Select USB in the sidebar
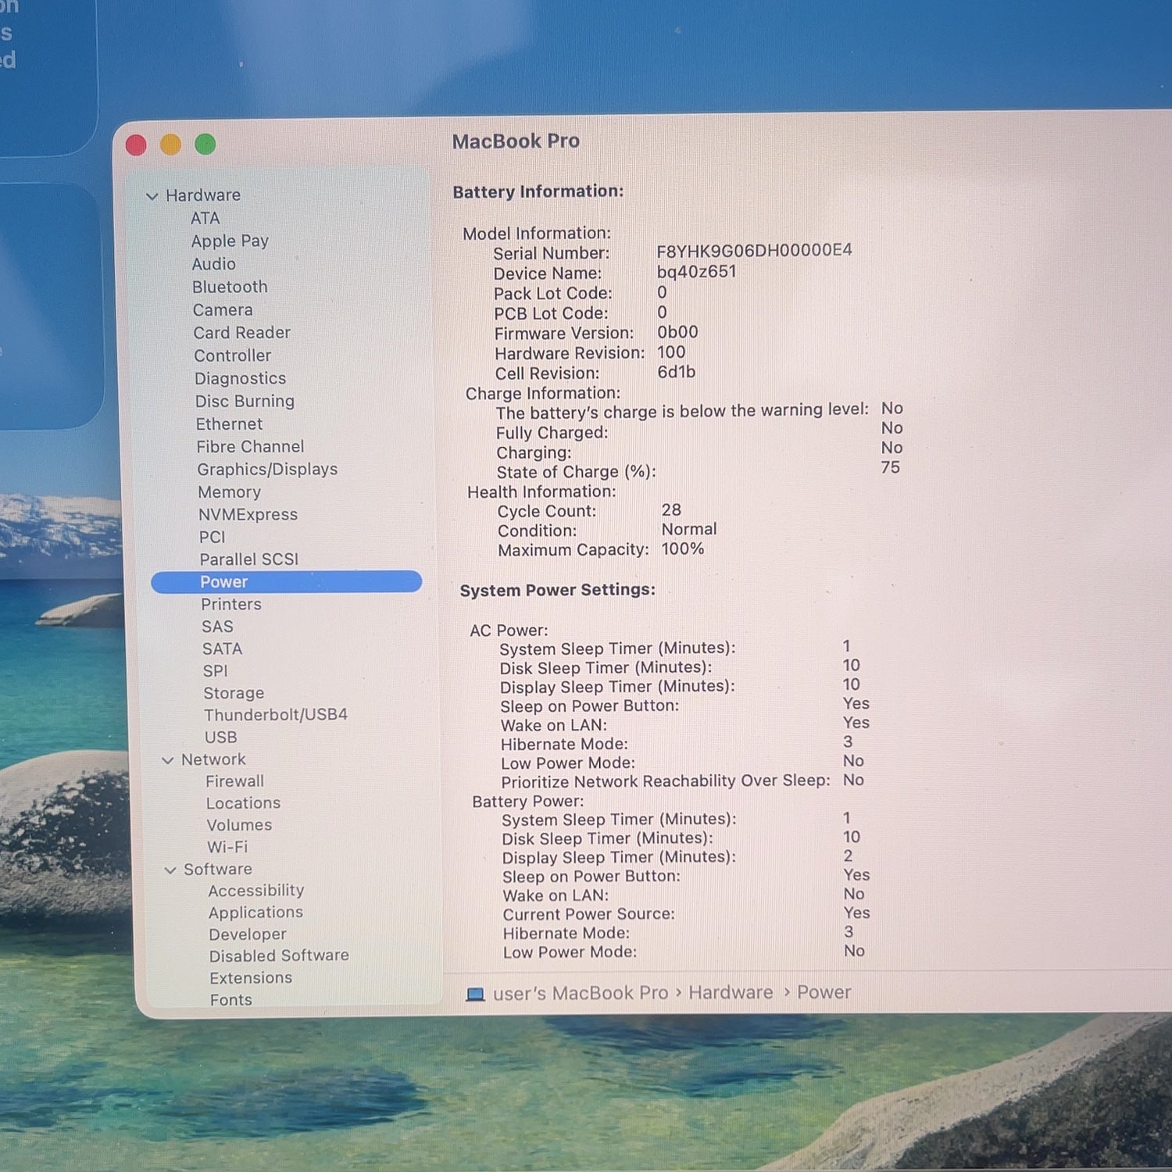The height and width of the screenshot is (1172, 1172). pyautogui.click(x=221, y=738)
